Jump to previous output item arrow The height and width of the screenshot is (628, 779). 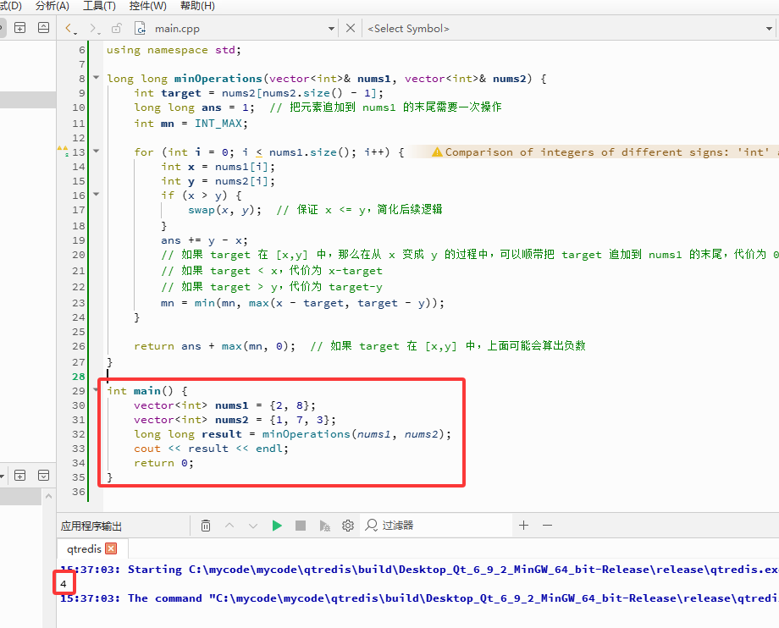click(229, 526)
